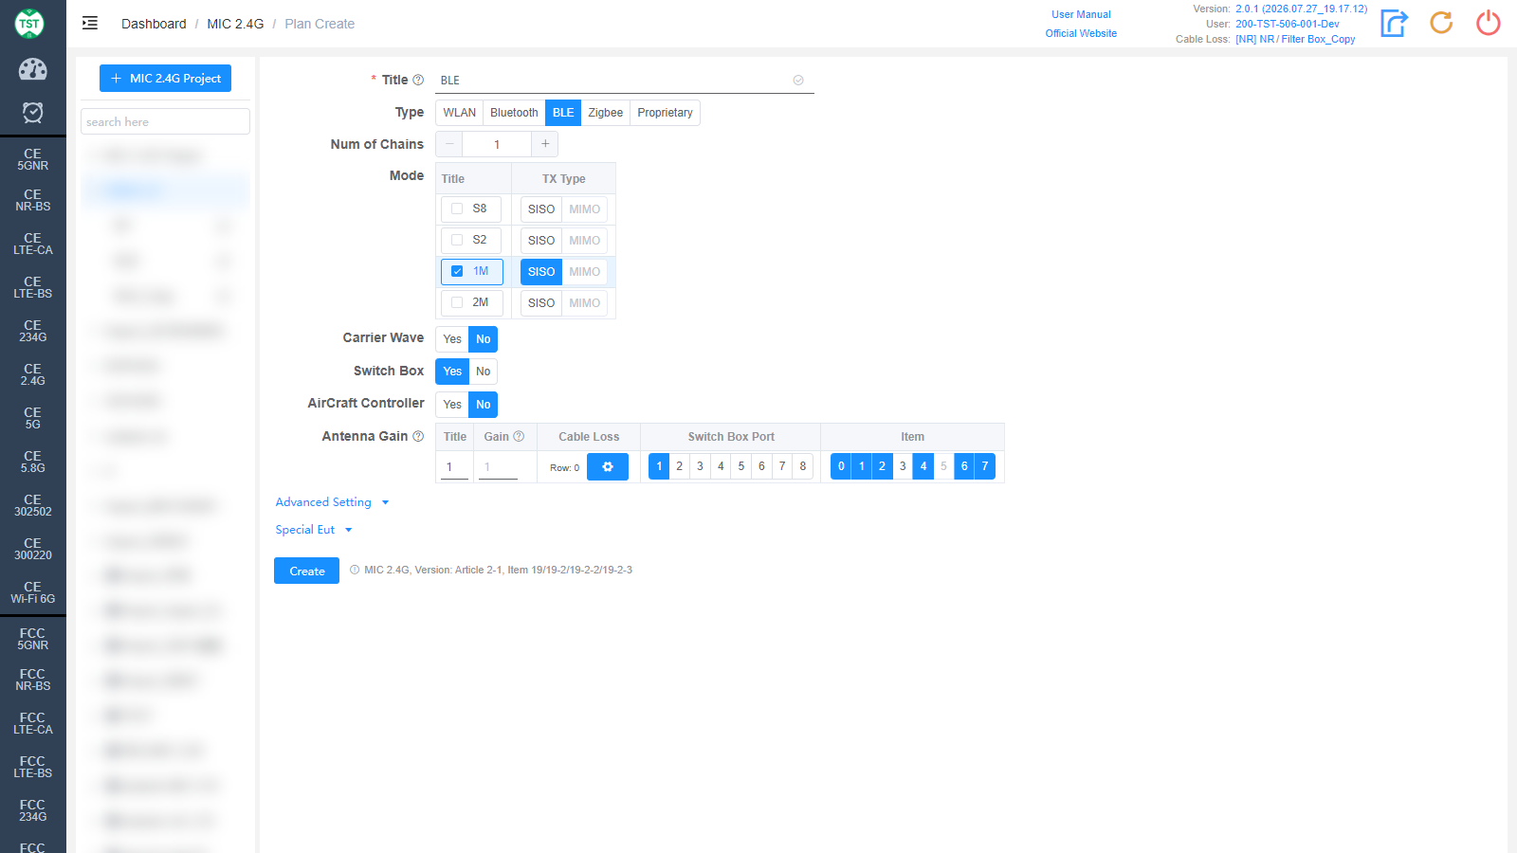Check the 2M mode checkbox

457,302
